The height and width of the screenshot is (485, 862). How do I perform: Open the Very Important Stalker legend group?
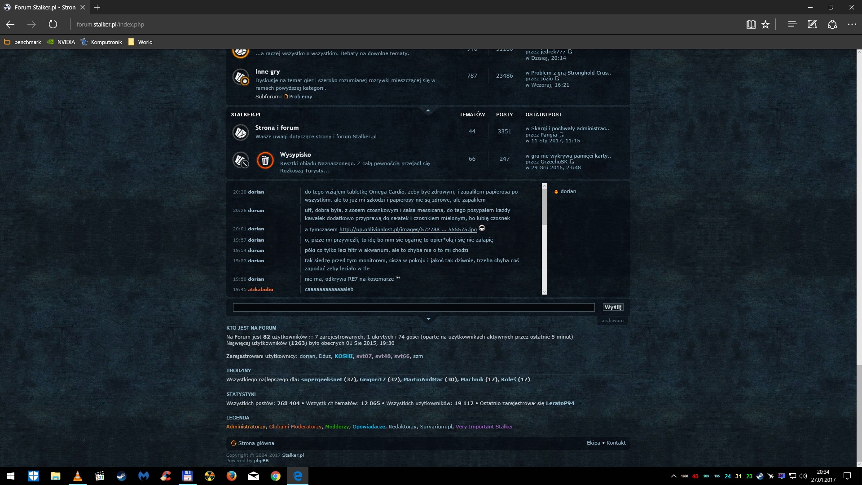coord(484,427)
